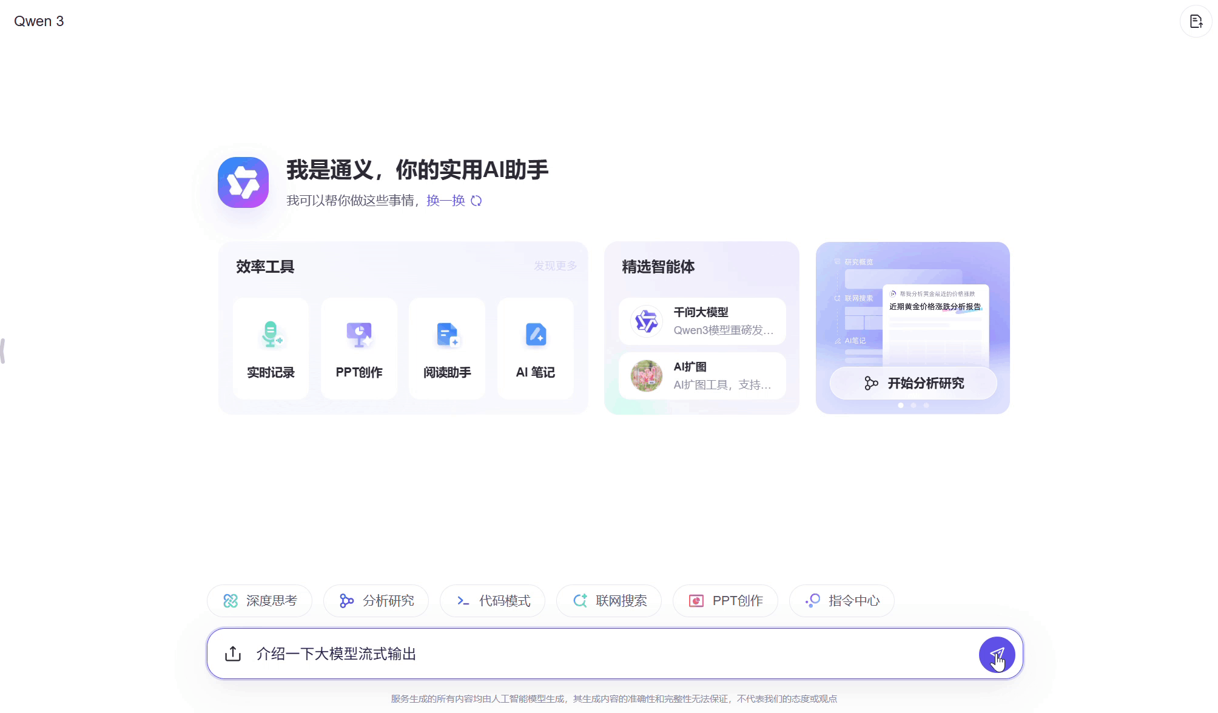1218x713 pixels.
Task: Open the AI扩图 agent card
Action: coord(702,376)
